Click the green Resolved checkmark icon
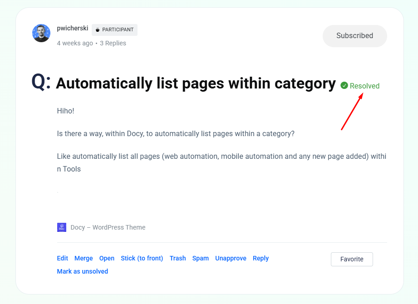The width and height of the screenshot is (418, 304). tap(344, 85)
